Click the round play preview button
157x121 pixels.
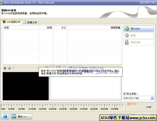pyautogui.click(x=9, y=68)
